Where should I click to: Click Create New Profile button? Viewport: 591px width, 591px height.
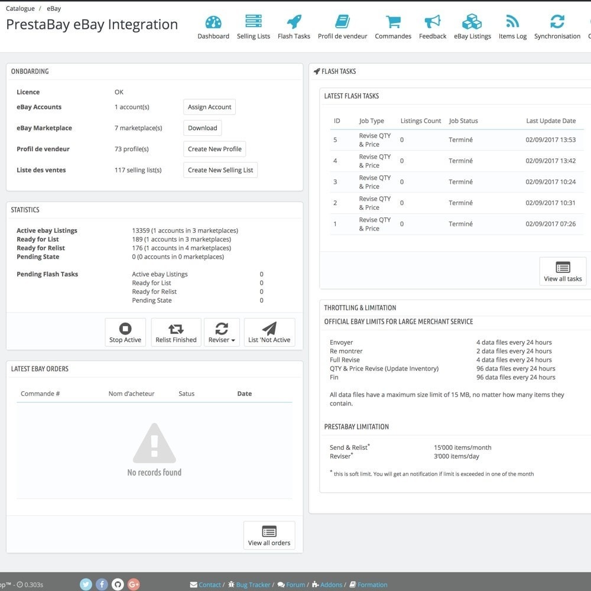click(x=215, y=149)
